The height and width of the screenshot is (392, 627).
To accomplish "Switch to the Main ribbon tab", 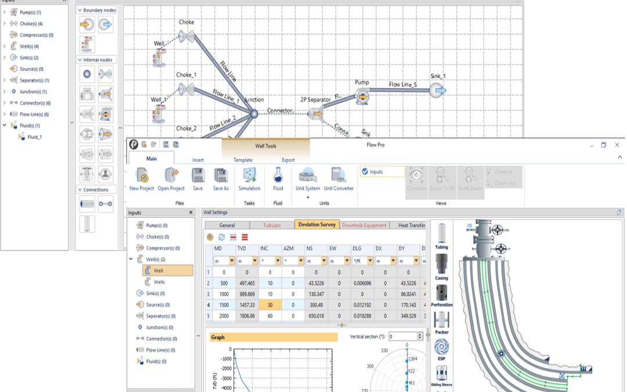I will coord(151,159).
